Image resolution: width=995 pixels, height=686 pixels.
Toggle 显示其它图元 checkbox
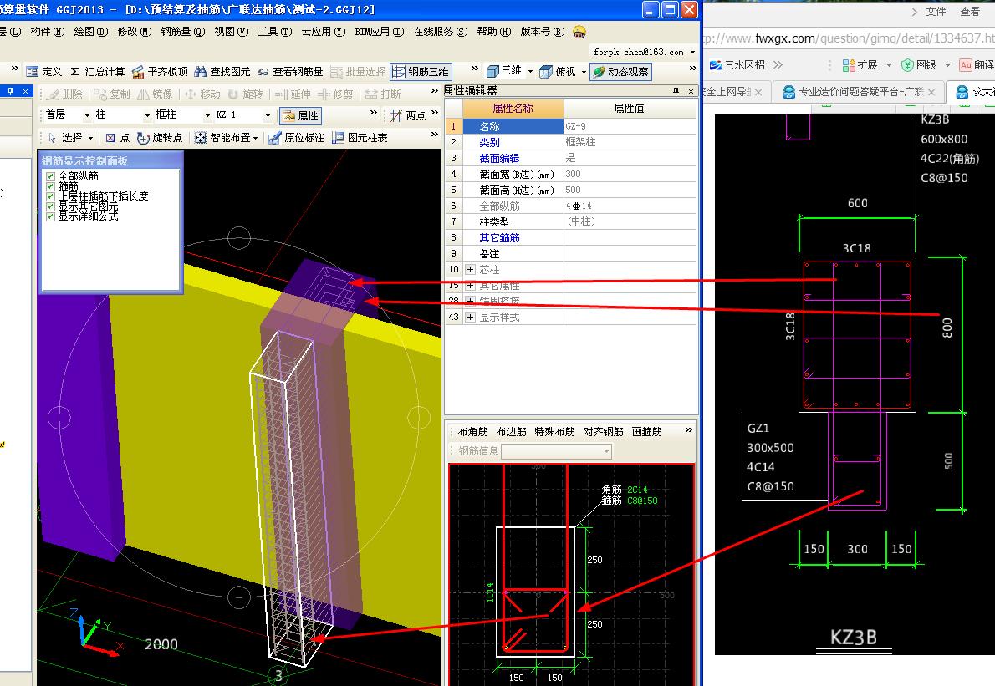[x=50, y=206]
